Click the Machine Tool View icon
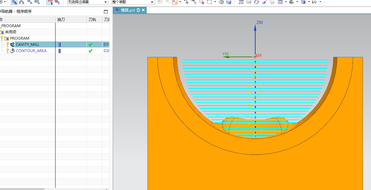Image resolution: width=371 pixels, height=190 pixels. click(22, 2)
